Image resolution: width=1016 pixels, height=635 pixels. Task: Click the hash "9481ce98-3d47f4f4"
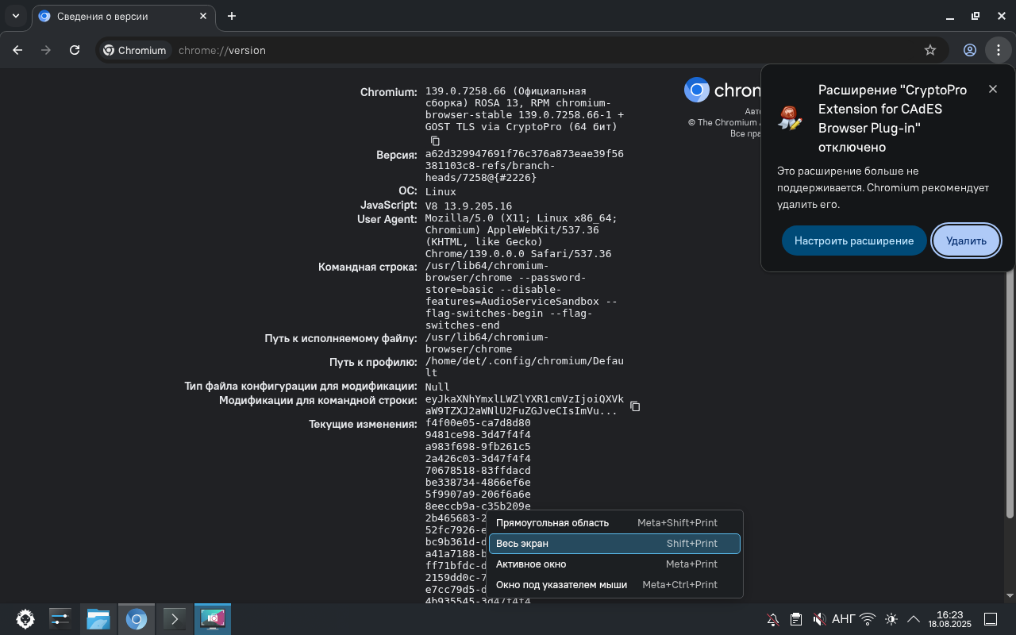point(478,435)
